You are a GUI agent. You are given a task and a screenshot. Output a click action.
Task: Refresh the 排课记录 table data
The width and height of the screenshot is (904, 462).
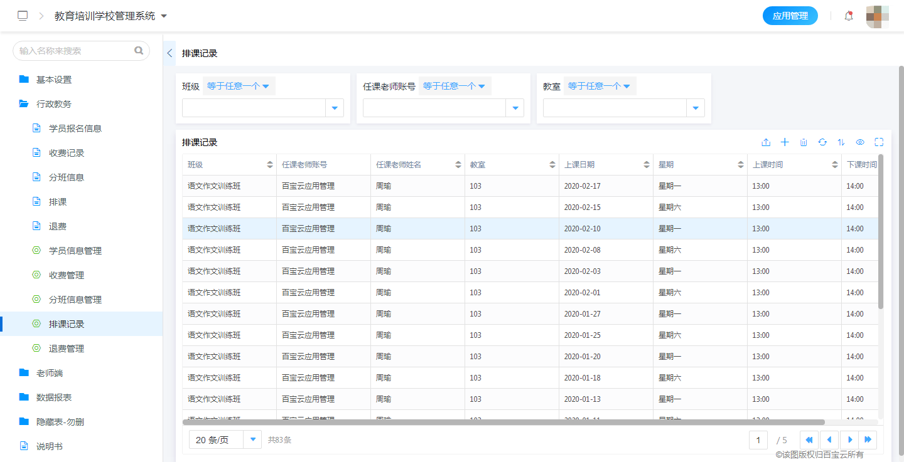(x=822, y=142)
